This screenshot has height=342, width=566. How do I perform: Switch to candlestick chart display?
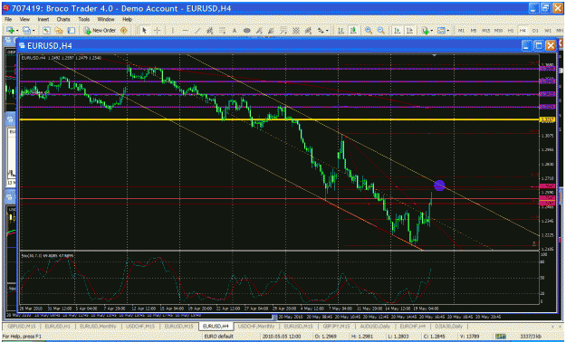click(x=353, y=31)
